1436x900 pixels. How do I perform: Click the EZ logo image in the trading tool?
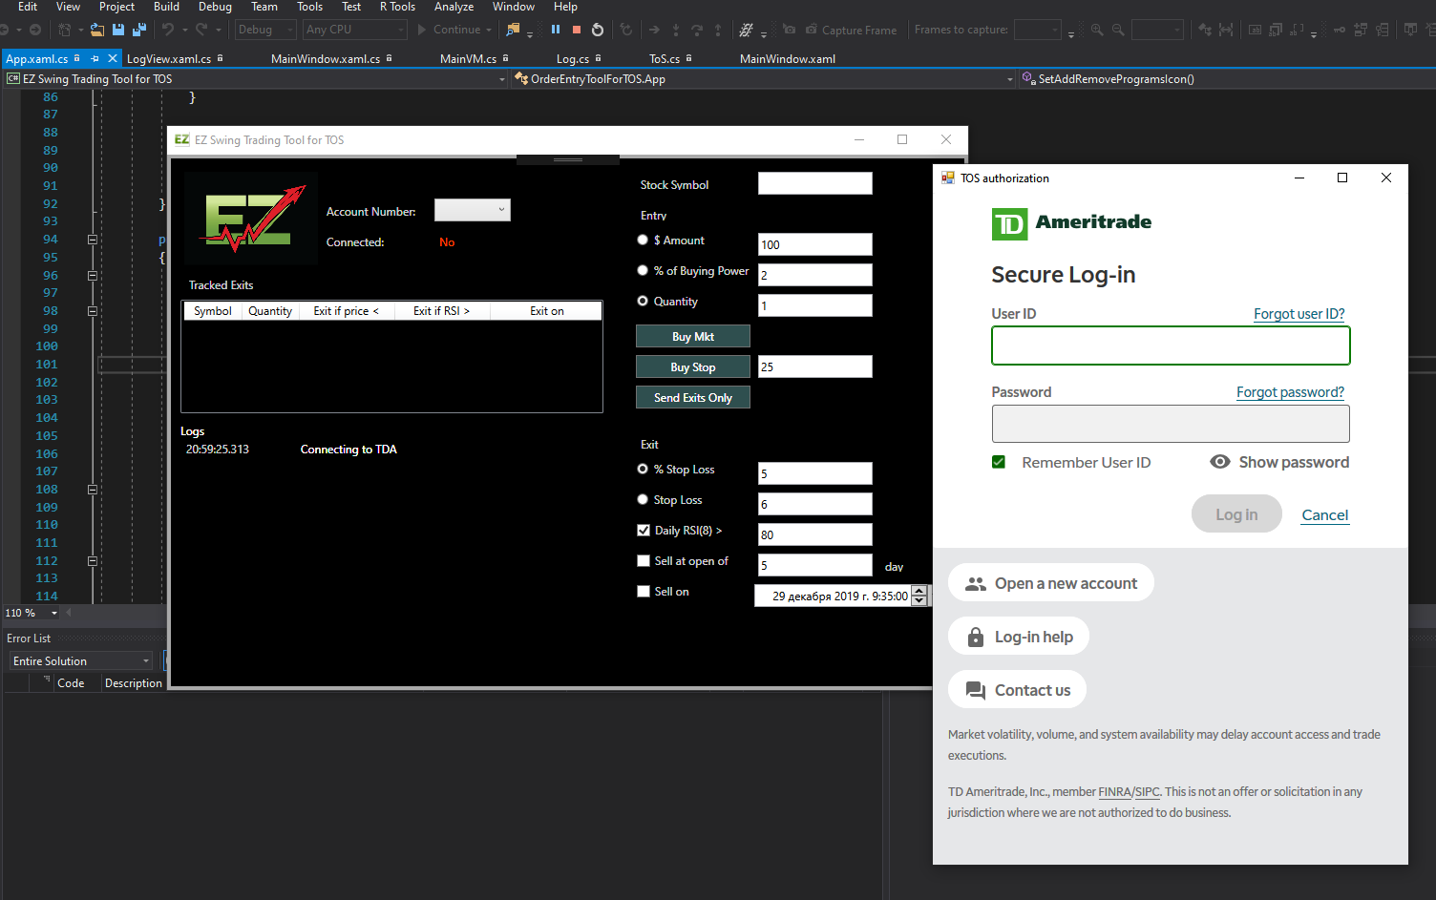[x=251, y=219]
